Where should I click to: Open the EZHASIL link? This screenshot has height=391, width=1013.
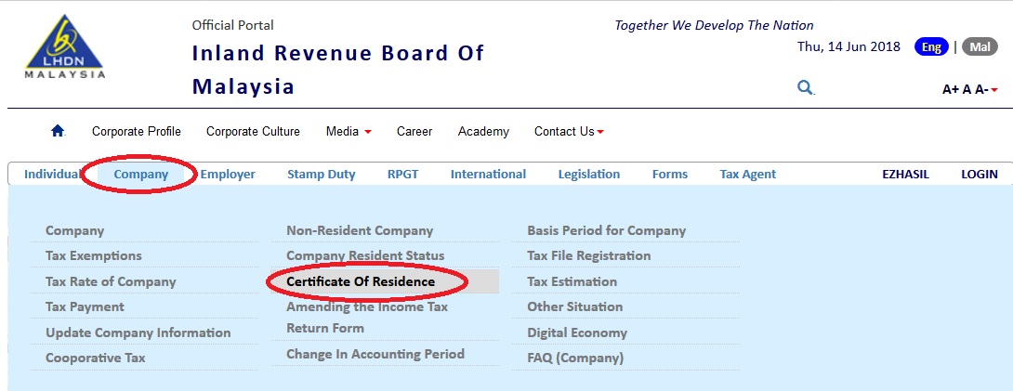[905, 174]
